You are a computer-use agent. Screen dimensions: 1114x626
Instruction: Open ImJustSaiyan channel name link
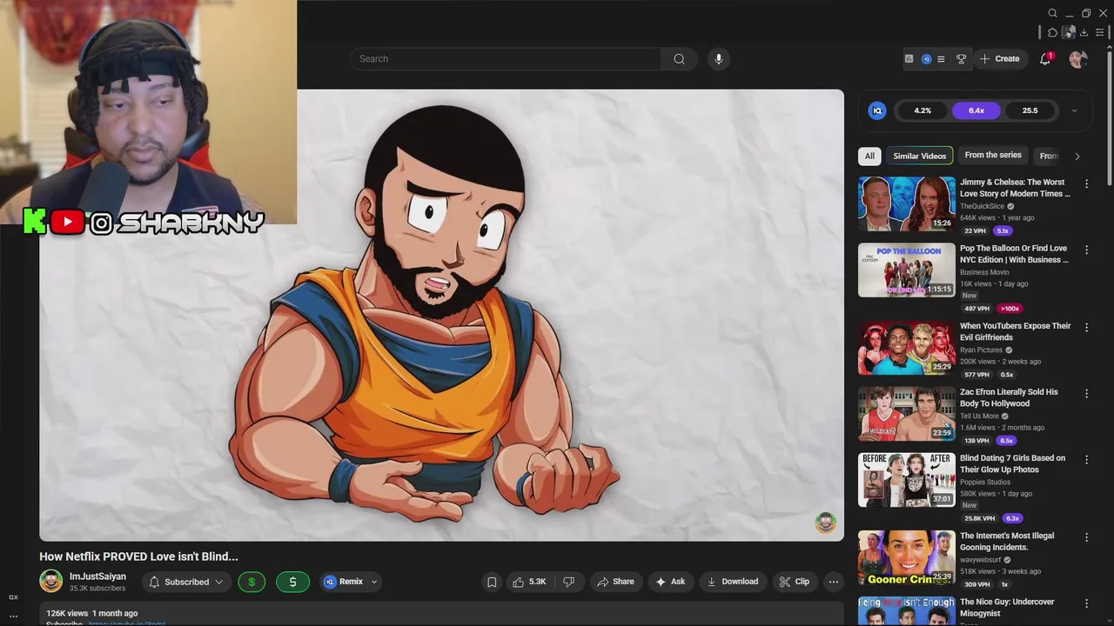[97, 576]
